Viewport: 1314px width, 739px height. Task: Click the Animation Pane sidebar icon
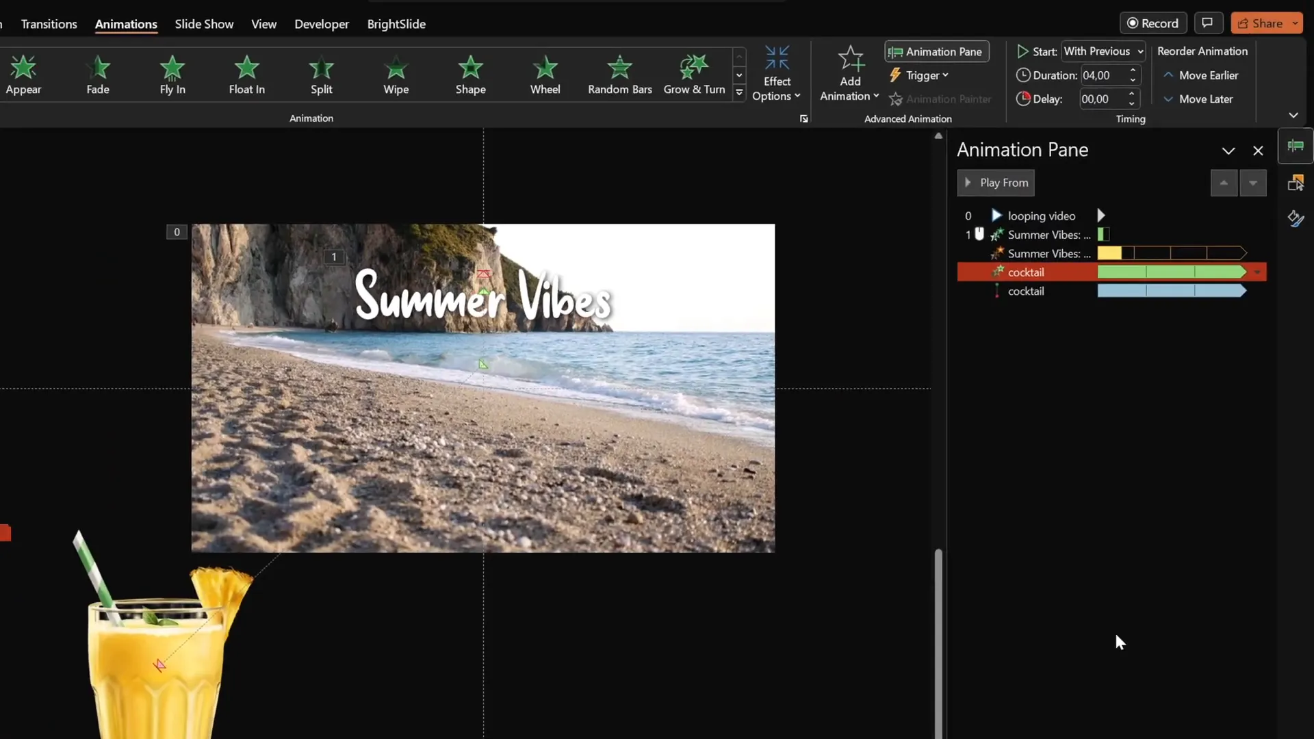tap(1296, 146)
